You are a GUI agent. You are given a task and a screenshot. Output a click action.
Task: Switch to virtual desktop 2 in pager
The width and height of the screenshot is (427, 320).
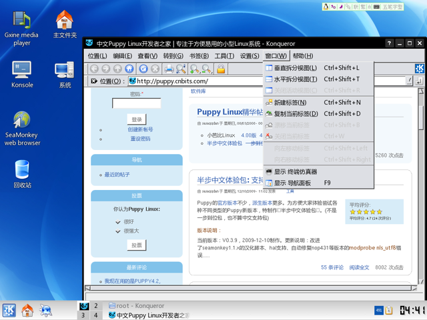tap(96, 305)
